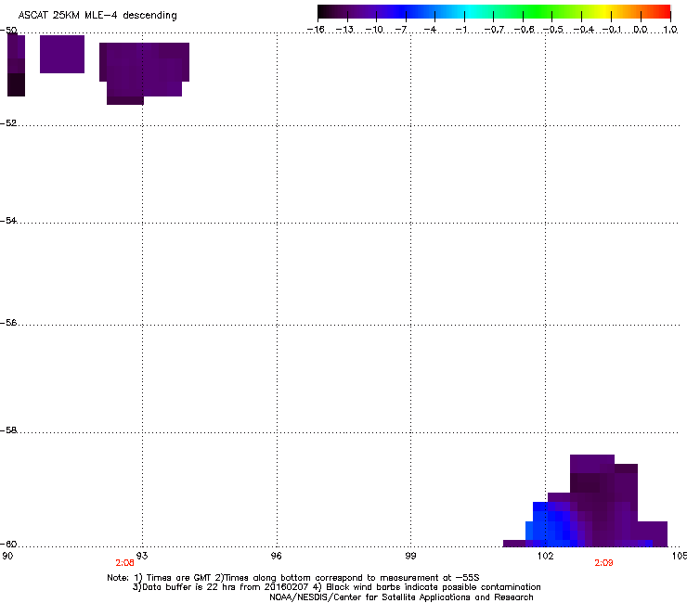687x603 pixels.
Task: Click the 102 longitude axis label
Action: (546, 556)
